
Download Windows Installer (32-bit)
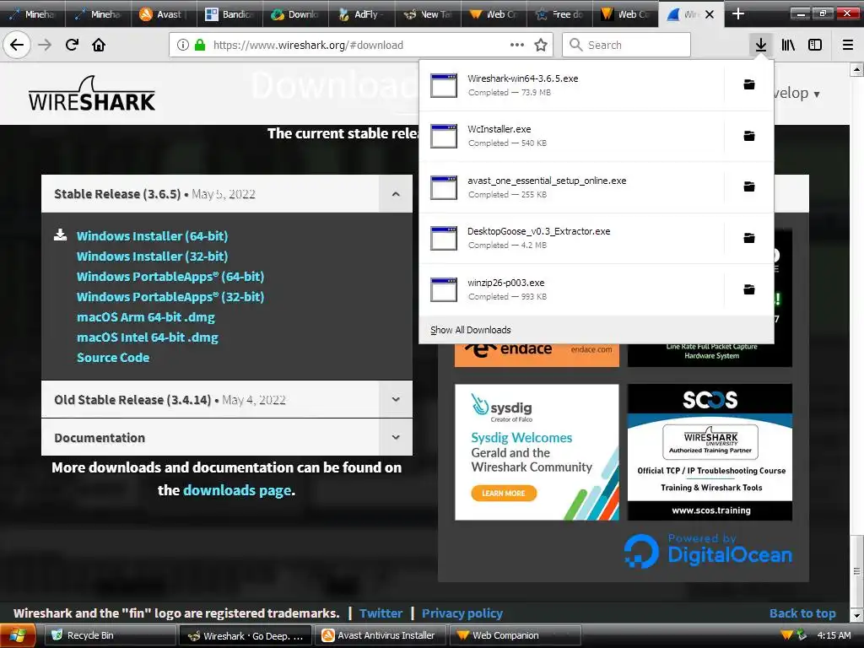pos(152,256)
